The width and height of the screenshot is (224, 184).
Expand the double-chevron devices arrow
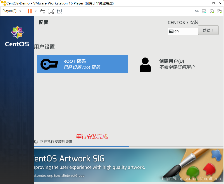tap(197, 11)
